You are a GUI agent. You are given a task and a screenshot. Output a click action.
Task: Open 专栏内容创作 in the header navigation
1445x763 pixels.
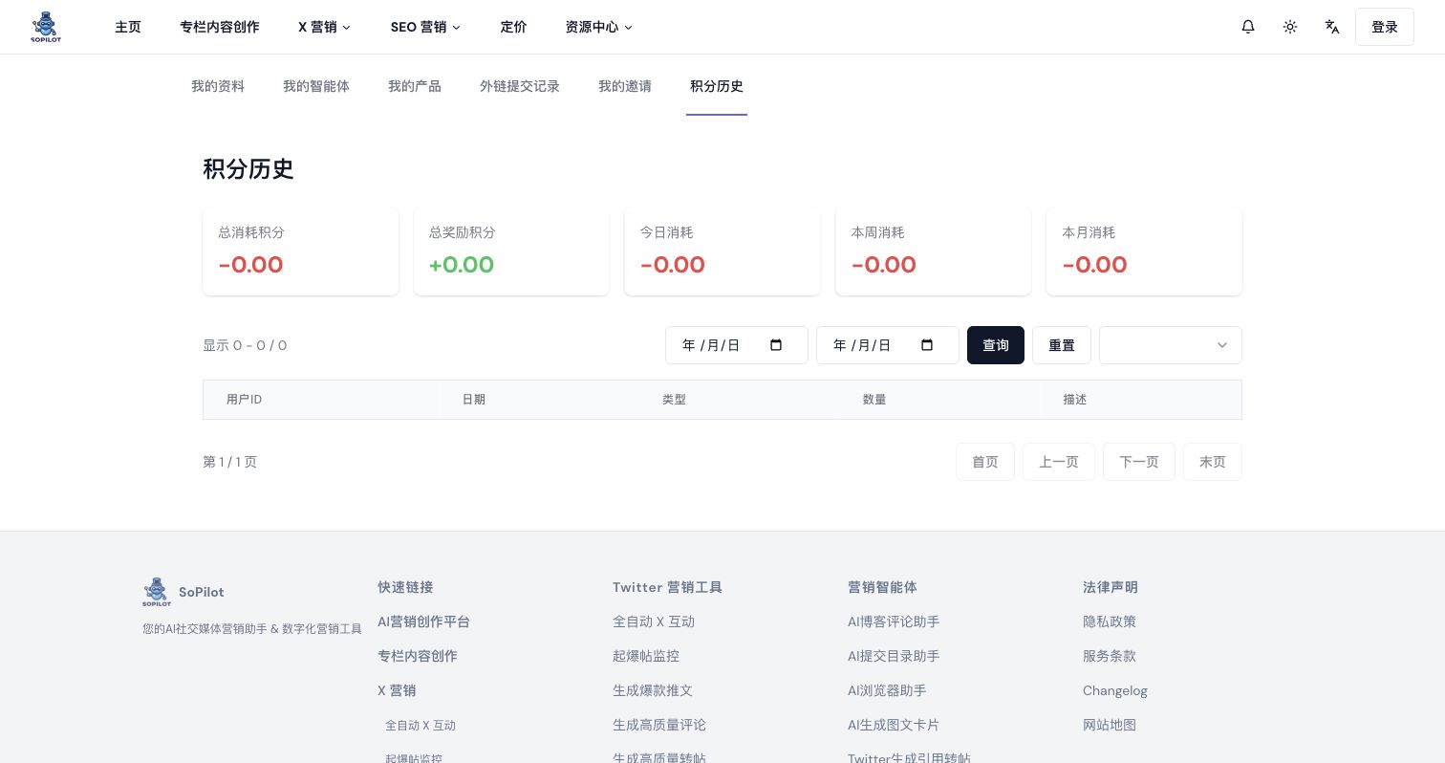[220, 27]
